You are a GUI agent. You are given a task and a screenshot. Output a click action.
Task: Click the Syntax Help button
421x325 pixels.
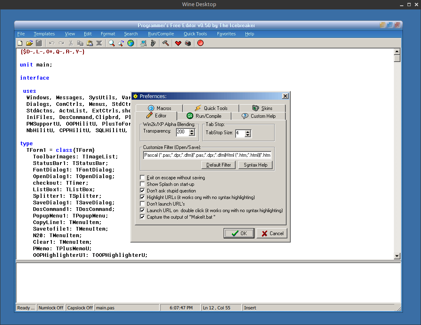click(x=255, y=165)
